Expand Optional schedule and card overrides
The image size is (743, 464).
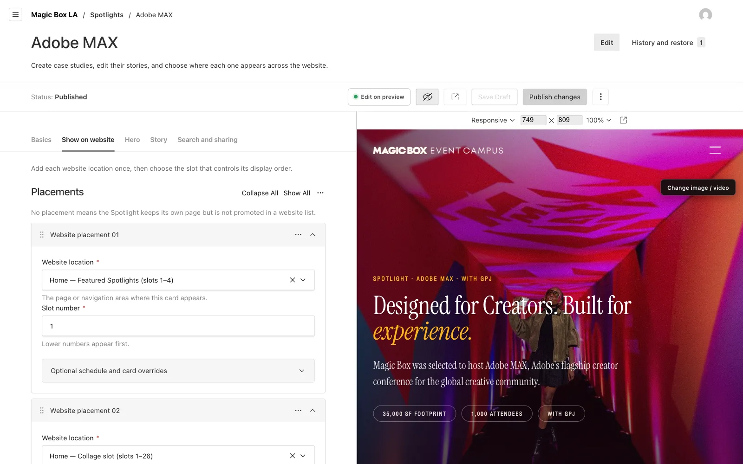pyautogui.click(x=178, y=371)
